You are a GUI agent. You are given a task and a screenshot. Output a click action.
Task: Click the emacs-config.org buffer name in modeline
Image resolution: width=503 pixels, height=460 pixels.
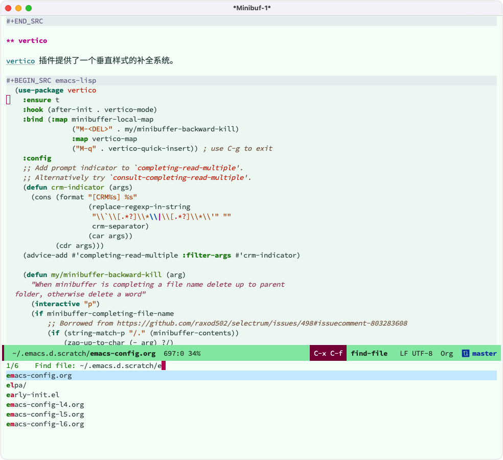click(123, 354)
